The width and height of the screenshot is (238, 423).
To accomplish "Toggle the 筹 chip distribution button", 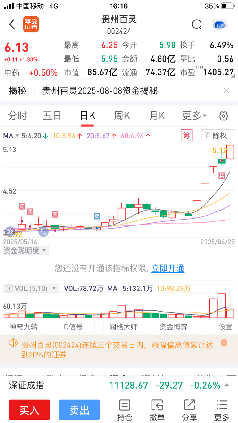I will pos(187,135).
